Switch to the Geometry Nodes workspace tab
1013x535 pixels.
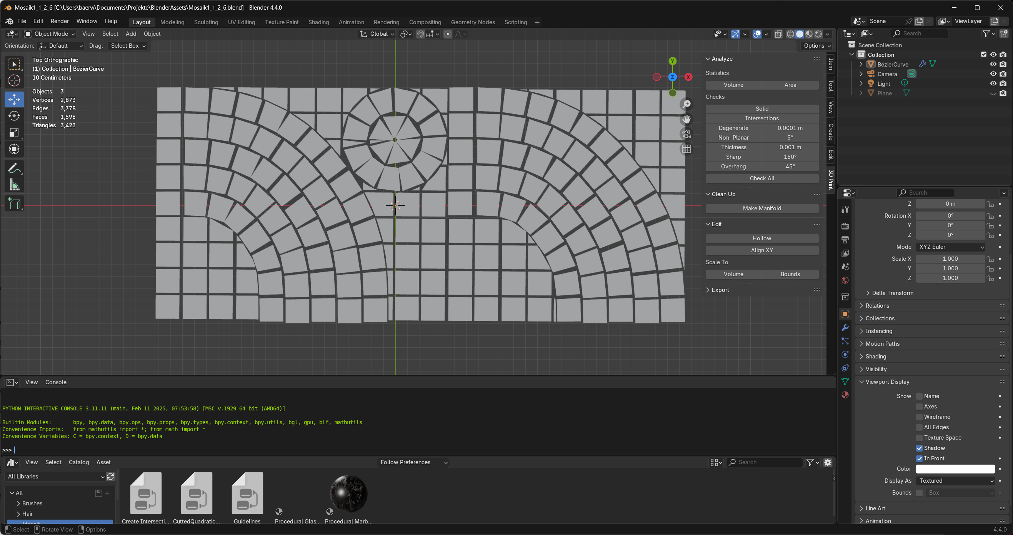pyautogui.click(x=473, y=22)
